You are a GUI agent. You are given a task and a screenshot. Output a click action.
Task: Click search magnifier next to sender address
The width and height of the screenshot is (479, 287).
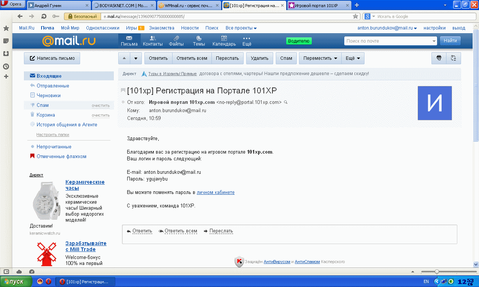(x=286, y=102)
